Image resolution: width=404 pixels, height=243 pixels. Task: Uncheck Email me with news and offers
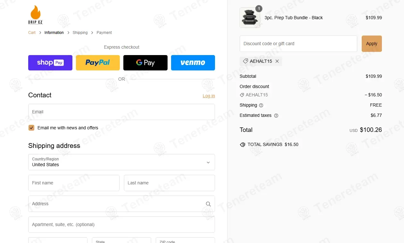pyautogui.click(x=31, y=128)
